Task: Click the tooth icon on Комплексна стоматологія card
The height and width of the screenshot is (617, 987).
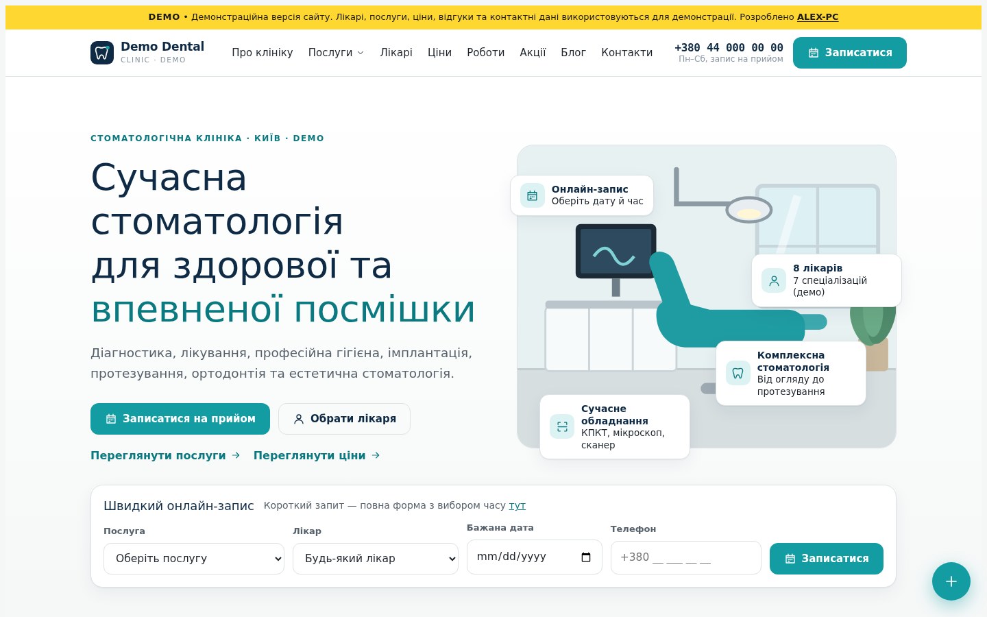Action: tap(738, 373)
